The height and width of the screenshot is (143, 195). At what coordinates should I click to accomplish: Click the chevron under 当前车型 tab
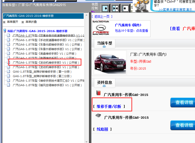tap(104, 47)
